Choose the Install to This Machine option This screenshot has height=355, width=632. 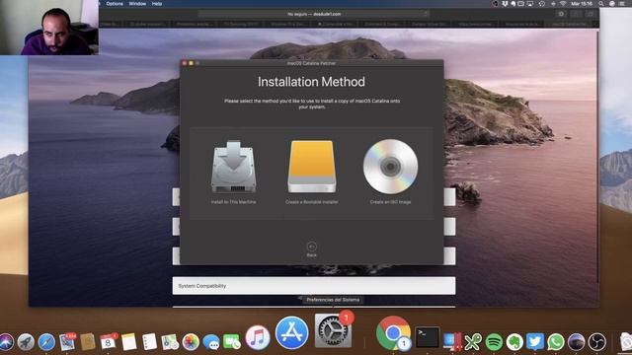[233, 172]
